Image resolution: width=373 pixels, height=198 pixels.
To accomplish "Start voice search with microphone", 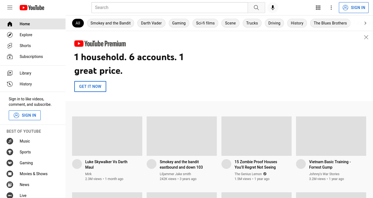I will click(x=273, y=8).
